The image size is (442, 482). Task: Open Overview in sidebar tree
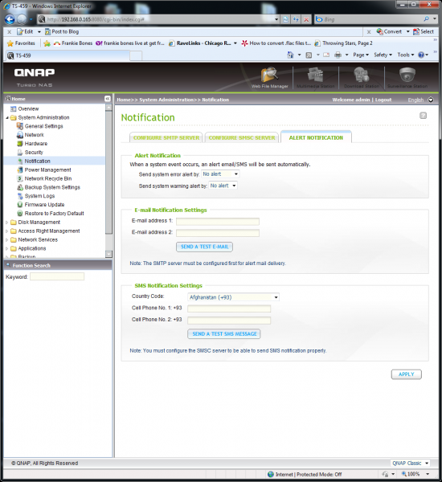coord(28,108)
